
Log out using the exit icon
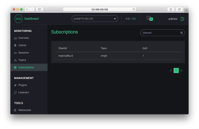[x=182, y=19]
